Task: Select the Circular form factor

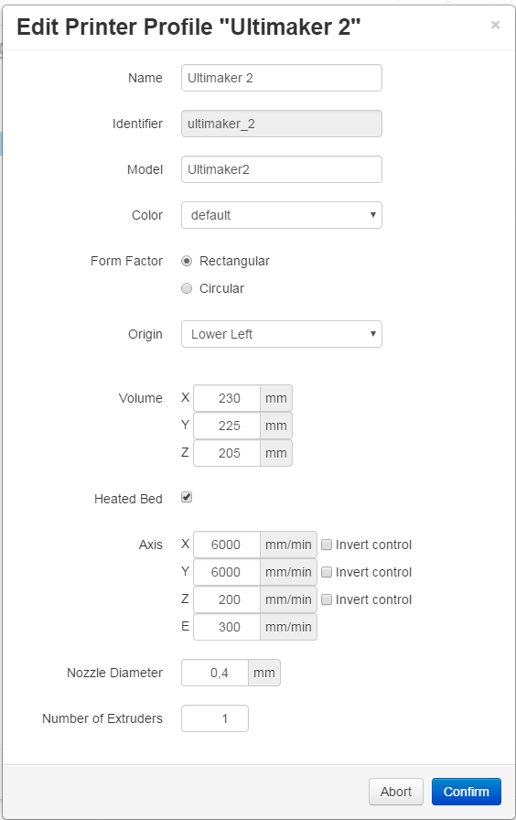Action: 187,288
